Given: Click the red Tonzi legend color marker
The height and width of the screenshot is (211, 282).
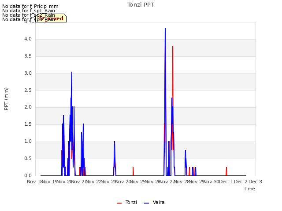Looking at the screenshot, I should (x=119, y=203).
